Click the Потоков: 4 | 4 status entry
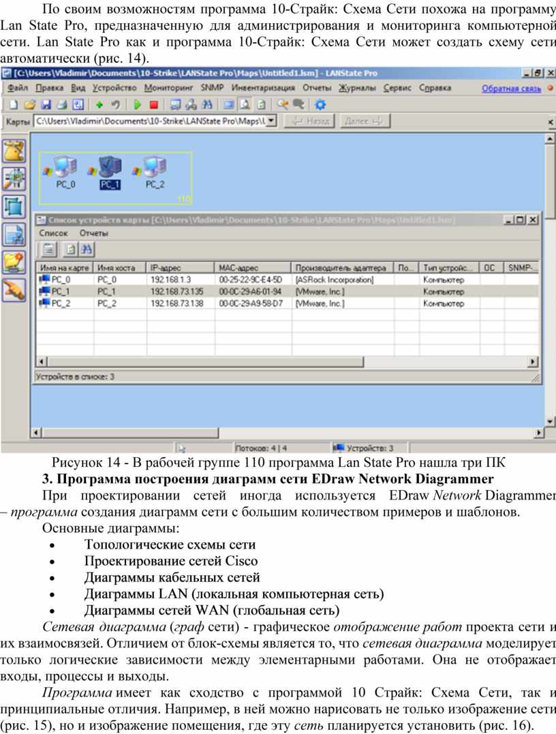556x734 pixels. 261,448
